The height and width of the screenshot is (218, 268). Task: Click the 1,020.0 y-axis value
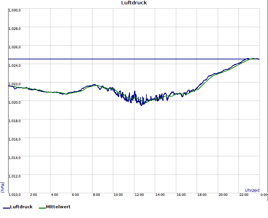click(14, 103)
